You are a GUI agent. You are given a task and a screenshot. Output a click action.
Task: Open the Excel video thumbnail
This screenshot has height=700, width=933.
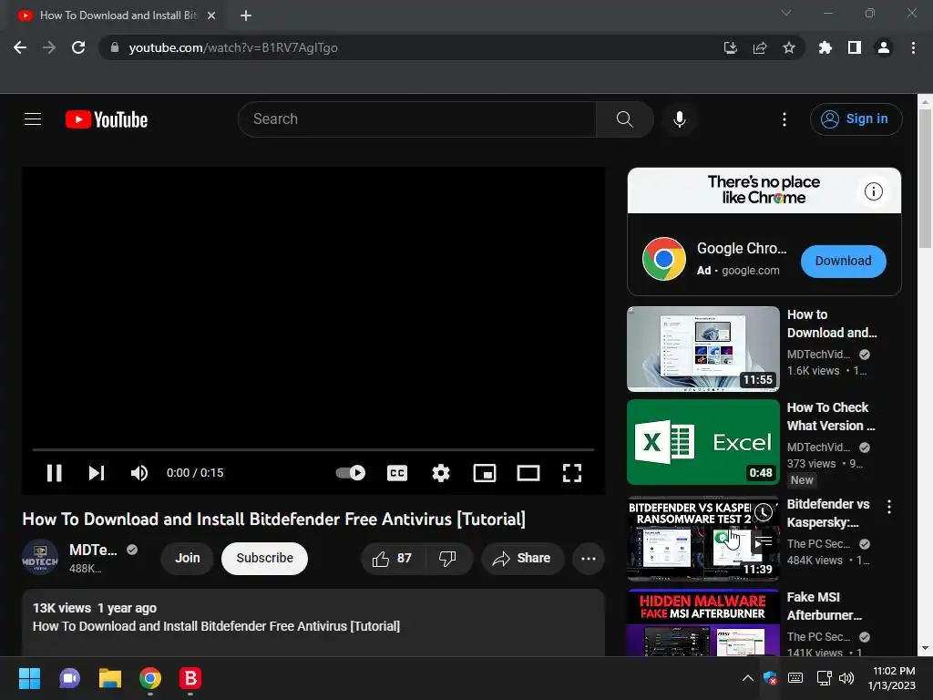click(x=703, y=442)
